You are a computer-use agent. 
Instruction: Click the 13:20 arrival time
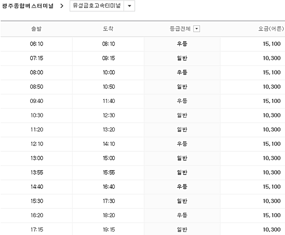pos(109,130)
